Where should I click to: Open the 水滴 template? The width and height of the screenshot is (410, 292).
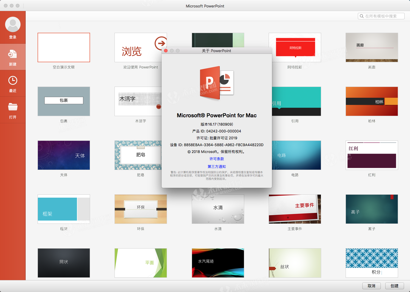[218, 209]
